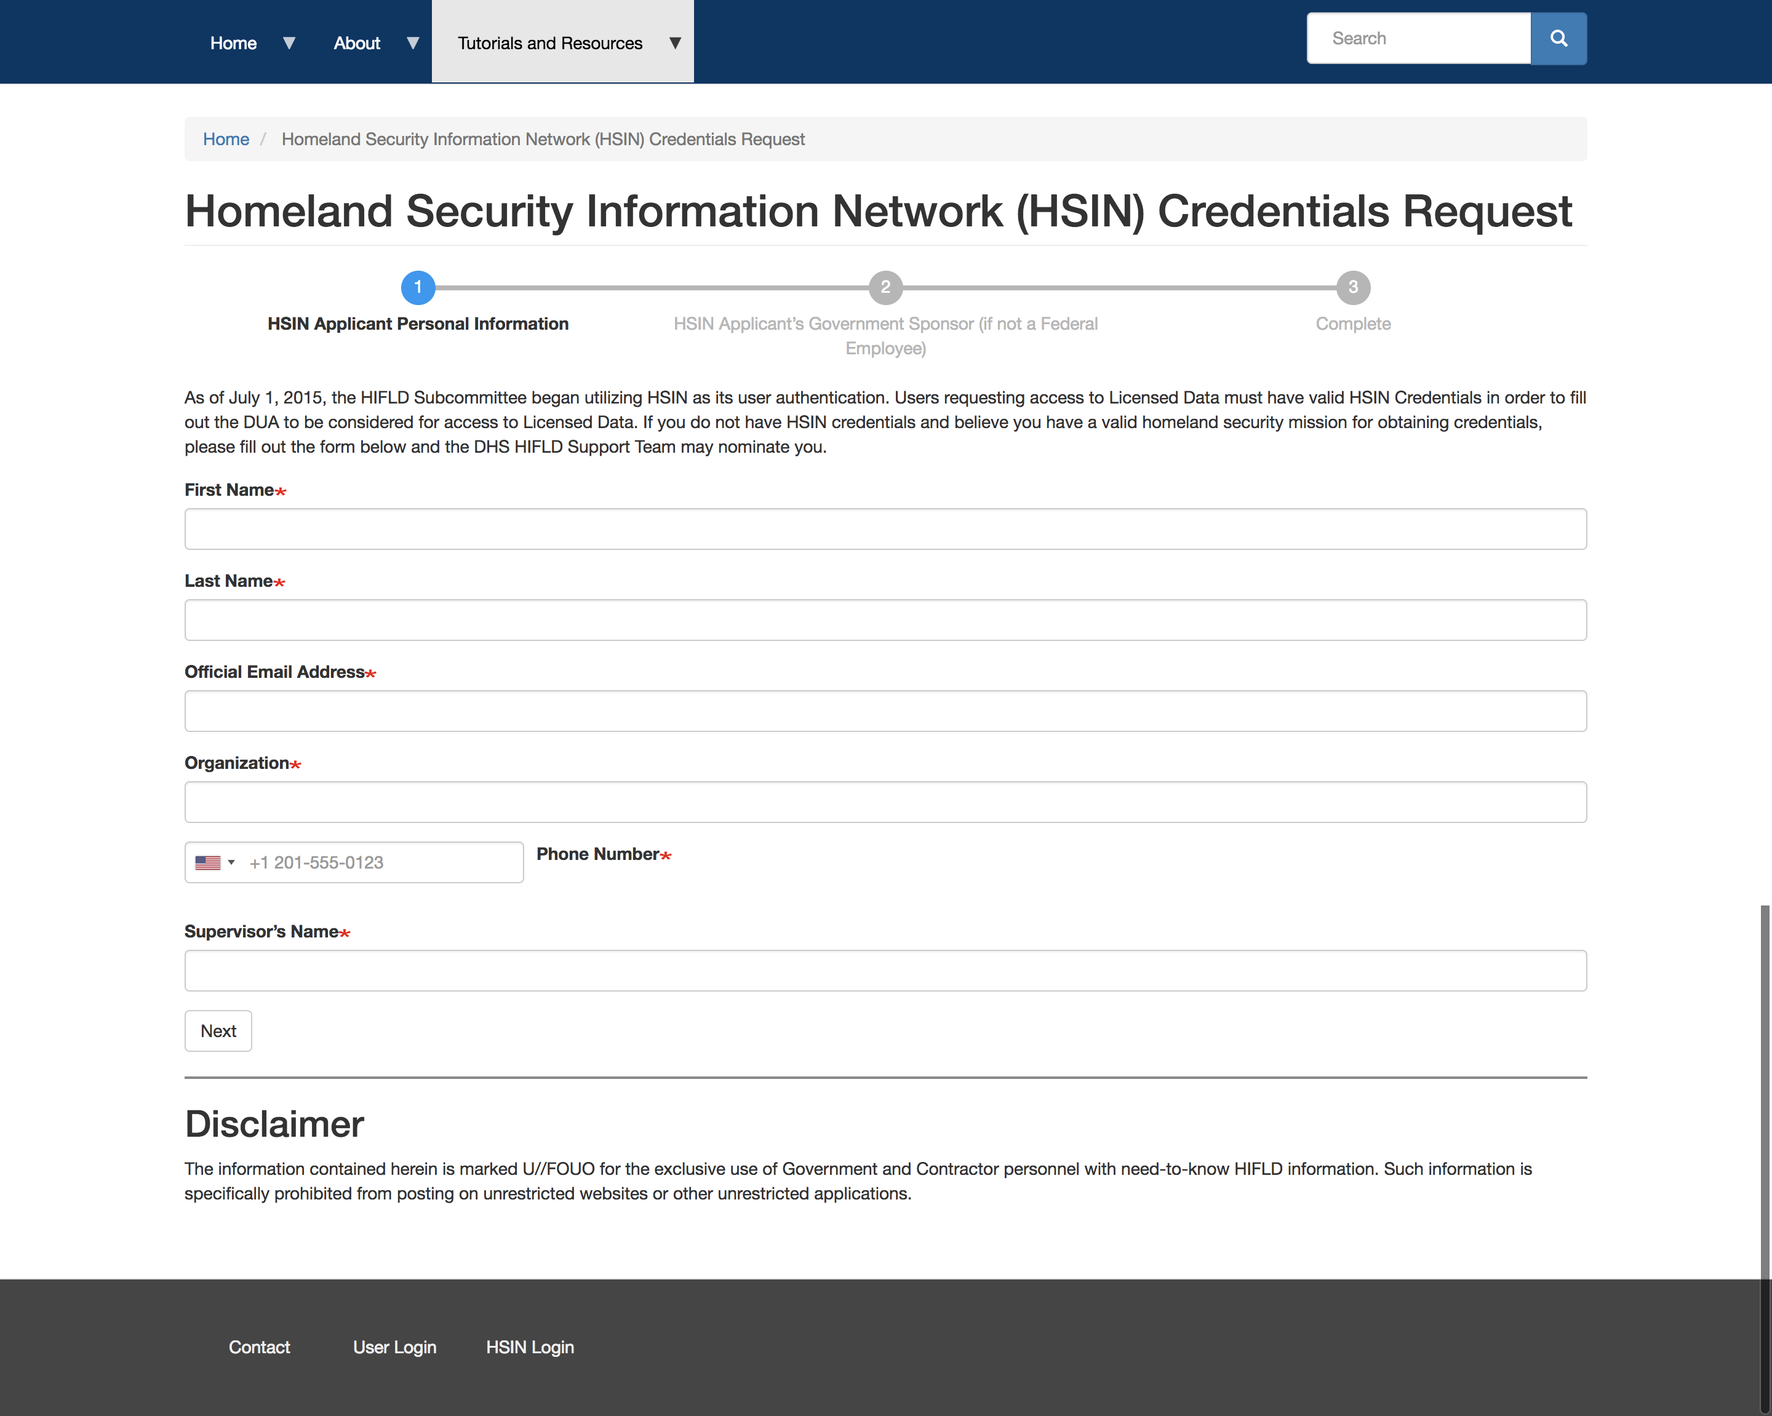Expand the Home menu arrow
The width and height of the screenshot is (1772, 1416).
coord(289,42)
